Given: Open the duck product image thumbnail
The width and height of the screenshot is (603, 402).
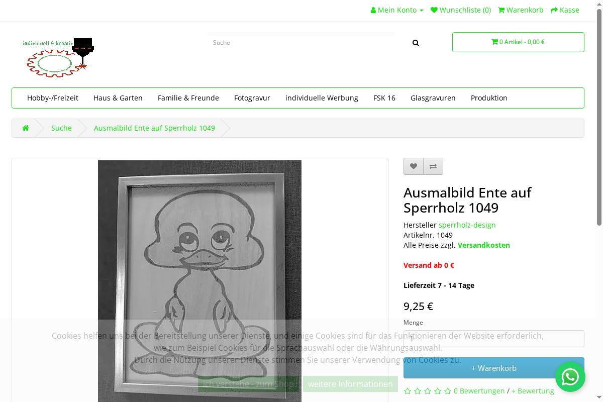Looking at the screenshot, I should tap(199, 281).
